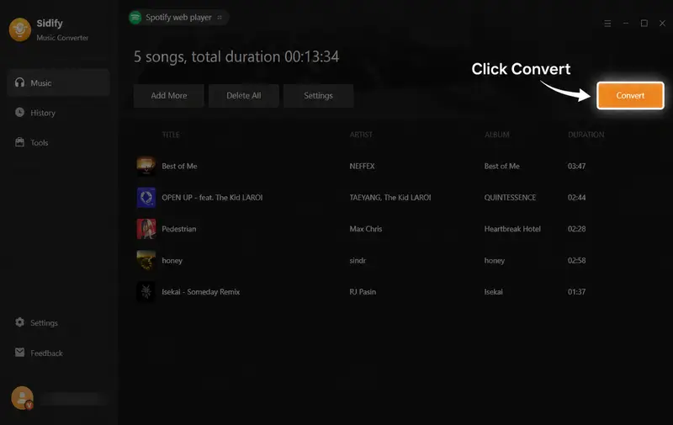Screen dimensions: 673x425
Task: Click the TITLE column header
Action: 171,135
